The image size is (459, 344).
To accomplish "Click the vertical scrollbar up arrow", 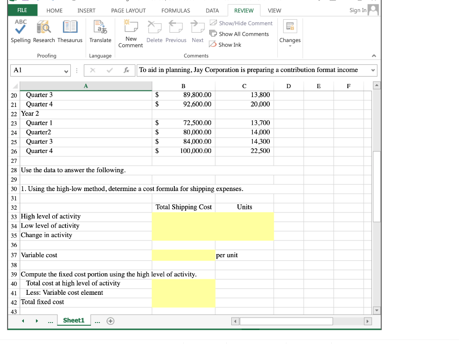I will [x=377, y=85].
